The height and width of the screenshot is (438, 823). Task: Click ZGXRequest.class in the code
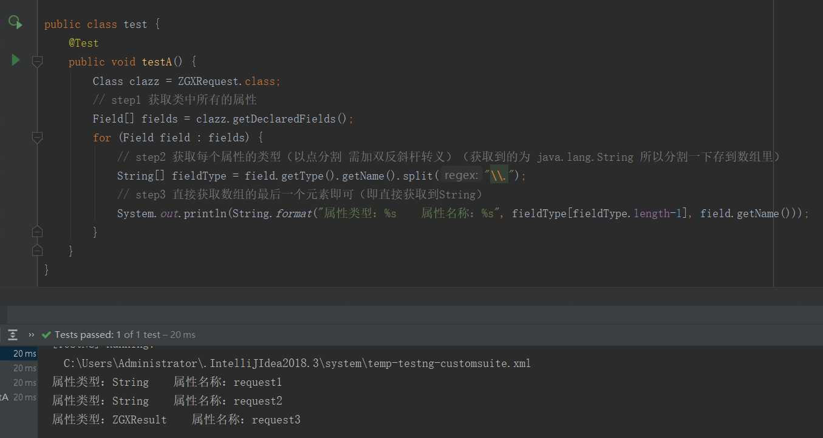pyautogui.click(x=226, y=81)
